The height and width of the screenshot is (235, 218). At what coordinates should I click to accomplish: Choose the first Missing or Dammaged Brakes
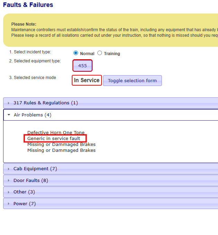[61, 145]
